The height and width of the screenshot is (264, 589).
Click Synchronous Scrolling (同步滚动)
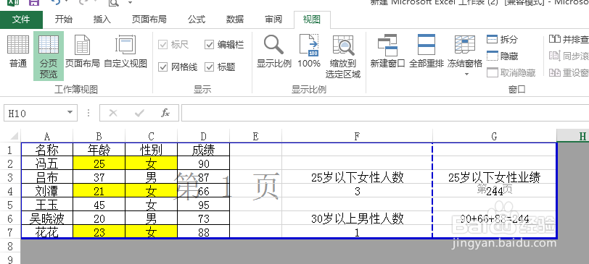click(x=569, y=56)
